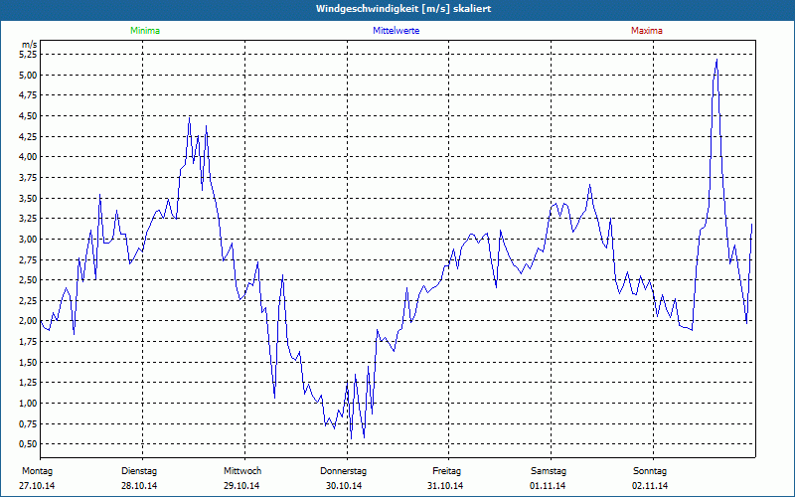Image resolution: width=795 pixels, height=497 pixels.
Task: Click the 0,50 y-axis value
Action: pyautogui.click(x=29, y=443)
